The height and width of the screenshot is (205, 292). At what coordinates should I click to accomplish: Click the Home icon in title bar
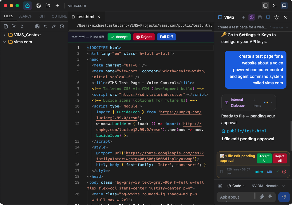[x=27, y=6]
